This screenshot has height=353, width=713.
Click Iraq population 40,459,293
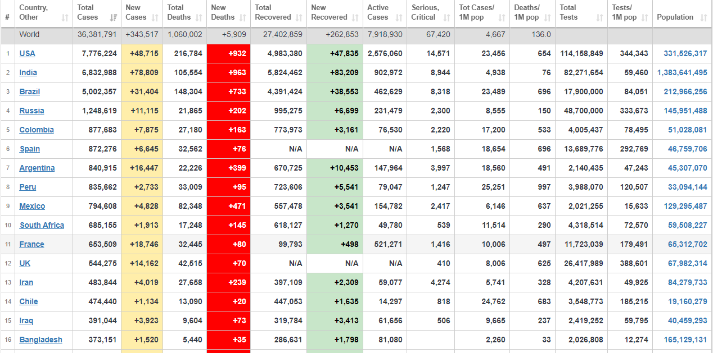[688, 320]
